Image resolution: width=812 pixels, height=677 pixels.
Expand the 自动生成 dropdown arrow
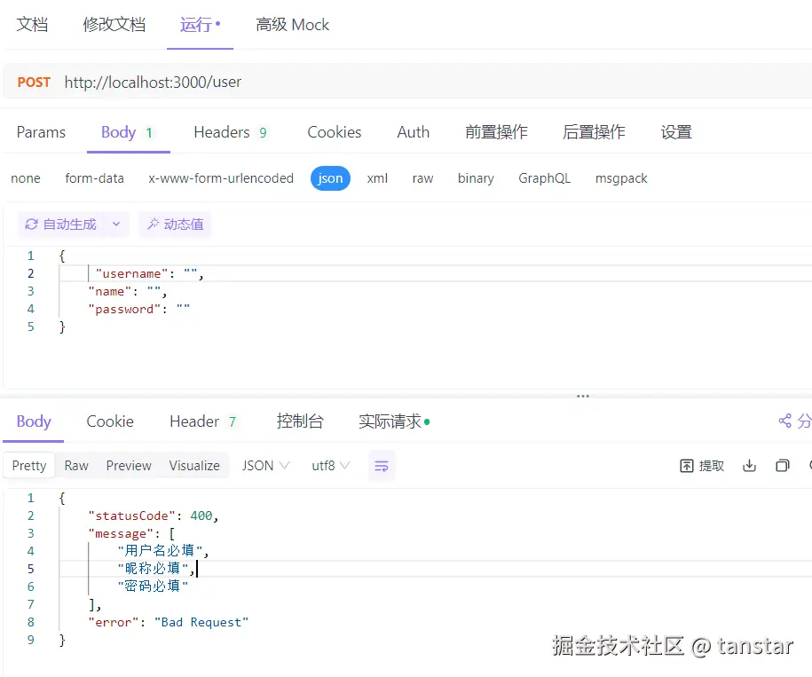[x=116, y=224]
